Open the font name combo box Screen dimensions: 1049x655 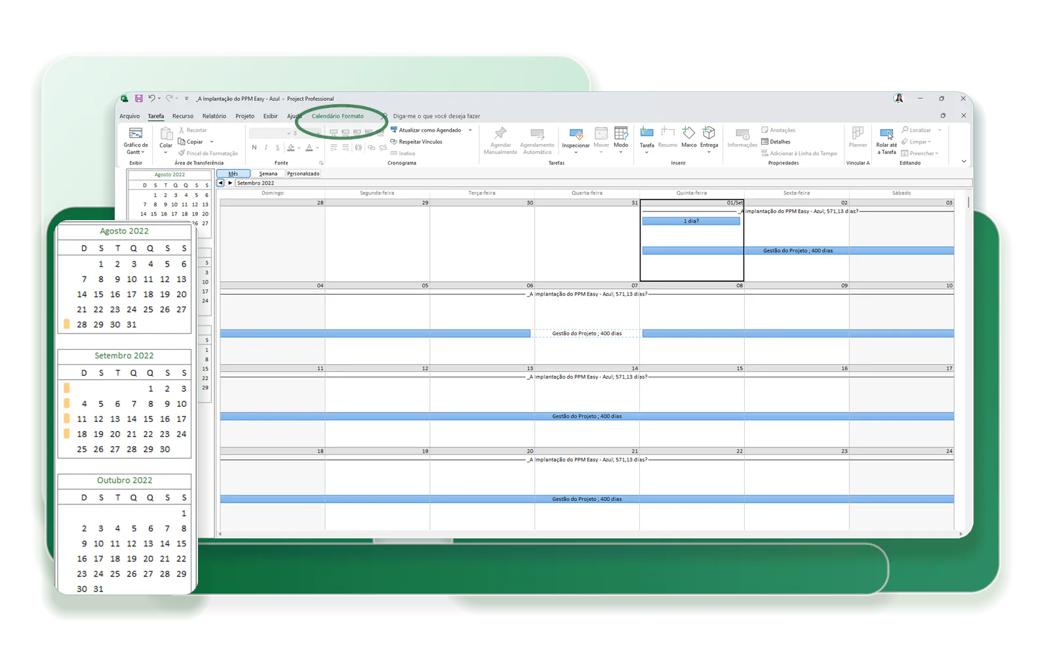270,133
